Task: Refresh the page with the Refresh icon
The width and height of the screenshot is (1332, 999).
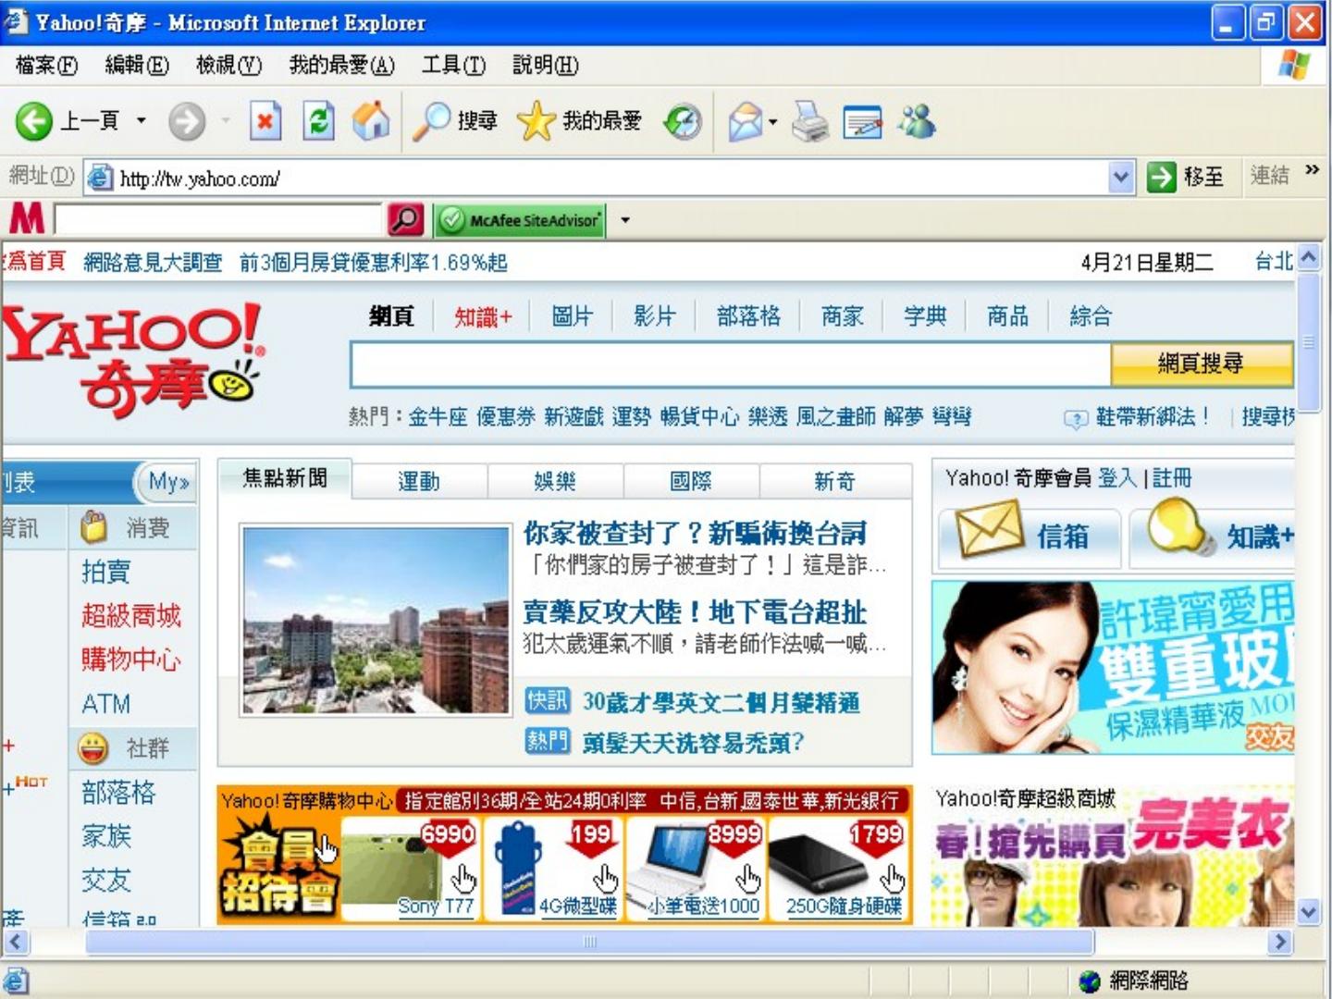Action: coord(318,121)
